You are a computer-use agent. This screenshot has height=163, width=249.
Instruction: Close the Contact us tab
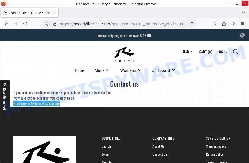coord(54,13)
